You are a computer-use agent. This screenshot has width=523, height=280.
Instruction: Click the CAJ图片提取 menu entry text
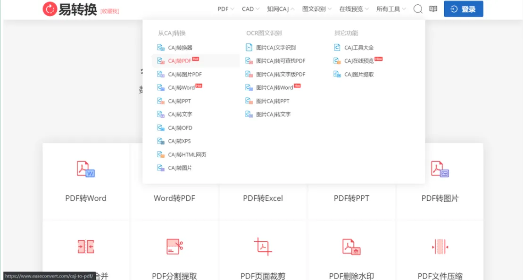[359, 74]
